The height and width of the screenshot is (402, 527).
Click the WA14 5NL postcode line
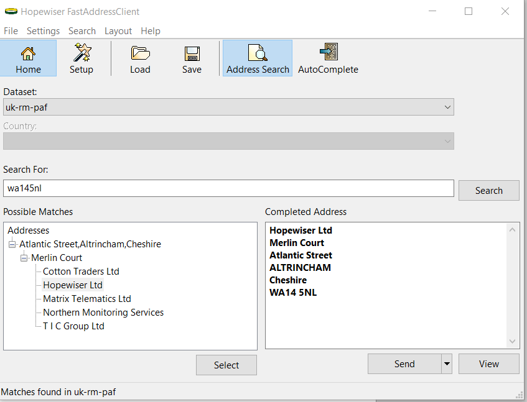tap(293, 293)
